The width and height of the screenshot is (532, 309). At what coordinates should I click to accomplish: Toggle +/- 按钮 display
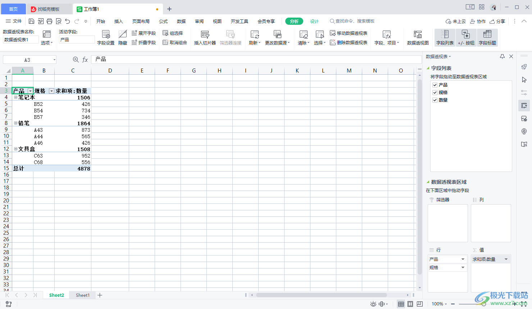(x=466, y=38)
